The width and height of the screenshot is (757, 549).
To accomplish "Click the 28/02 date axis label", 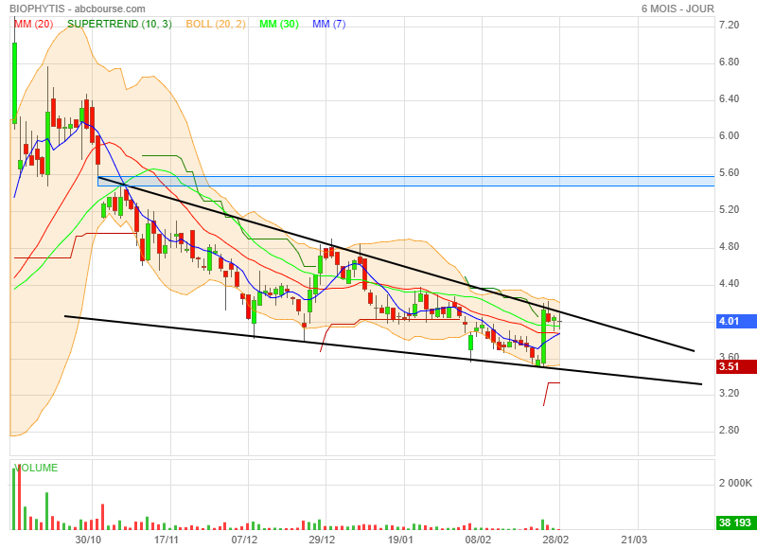I will click(x=555, y=540).
